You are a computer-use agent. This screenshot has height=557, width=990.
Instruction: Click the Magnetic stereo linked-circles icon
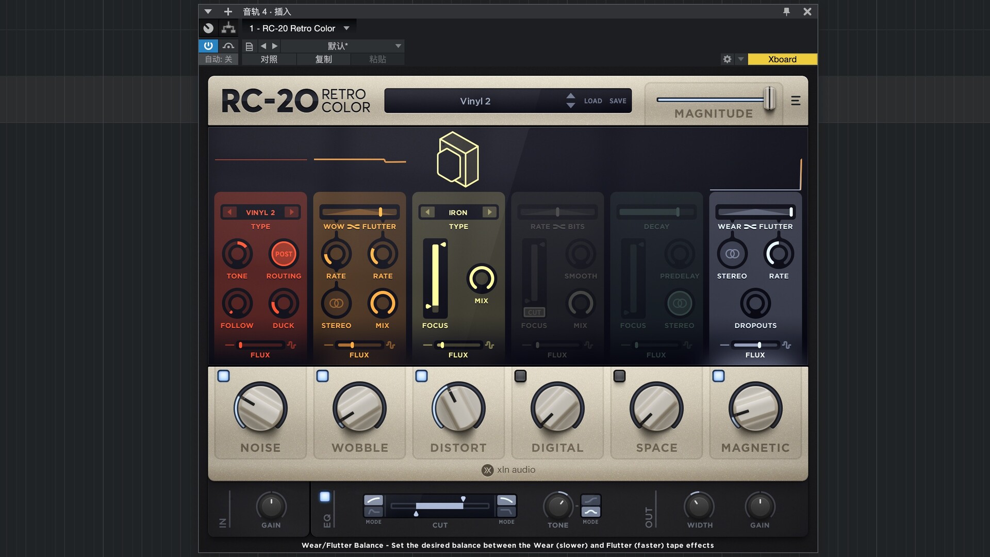[732, 254]
